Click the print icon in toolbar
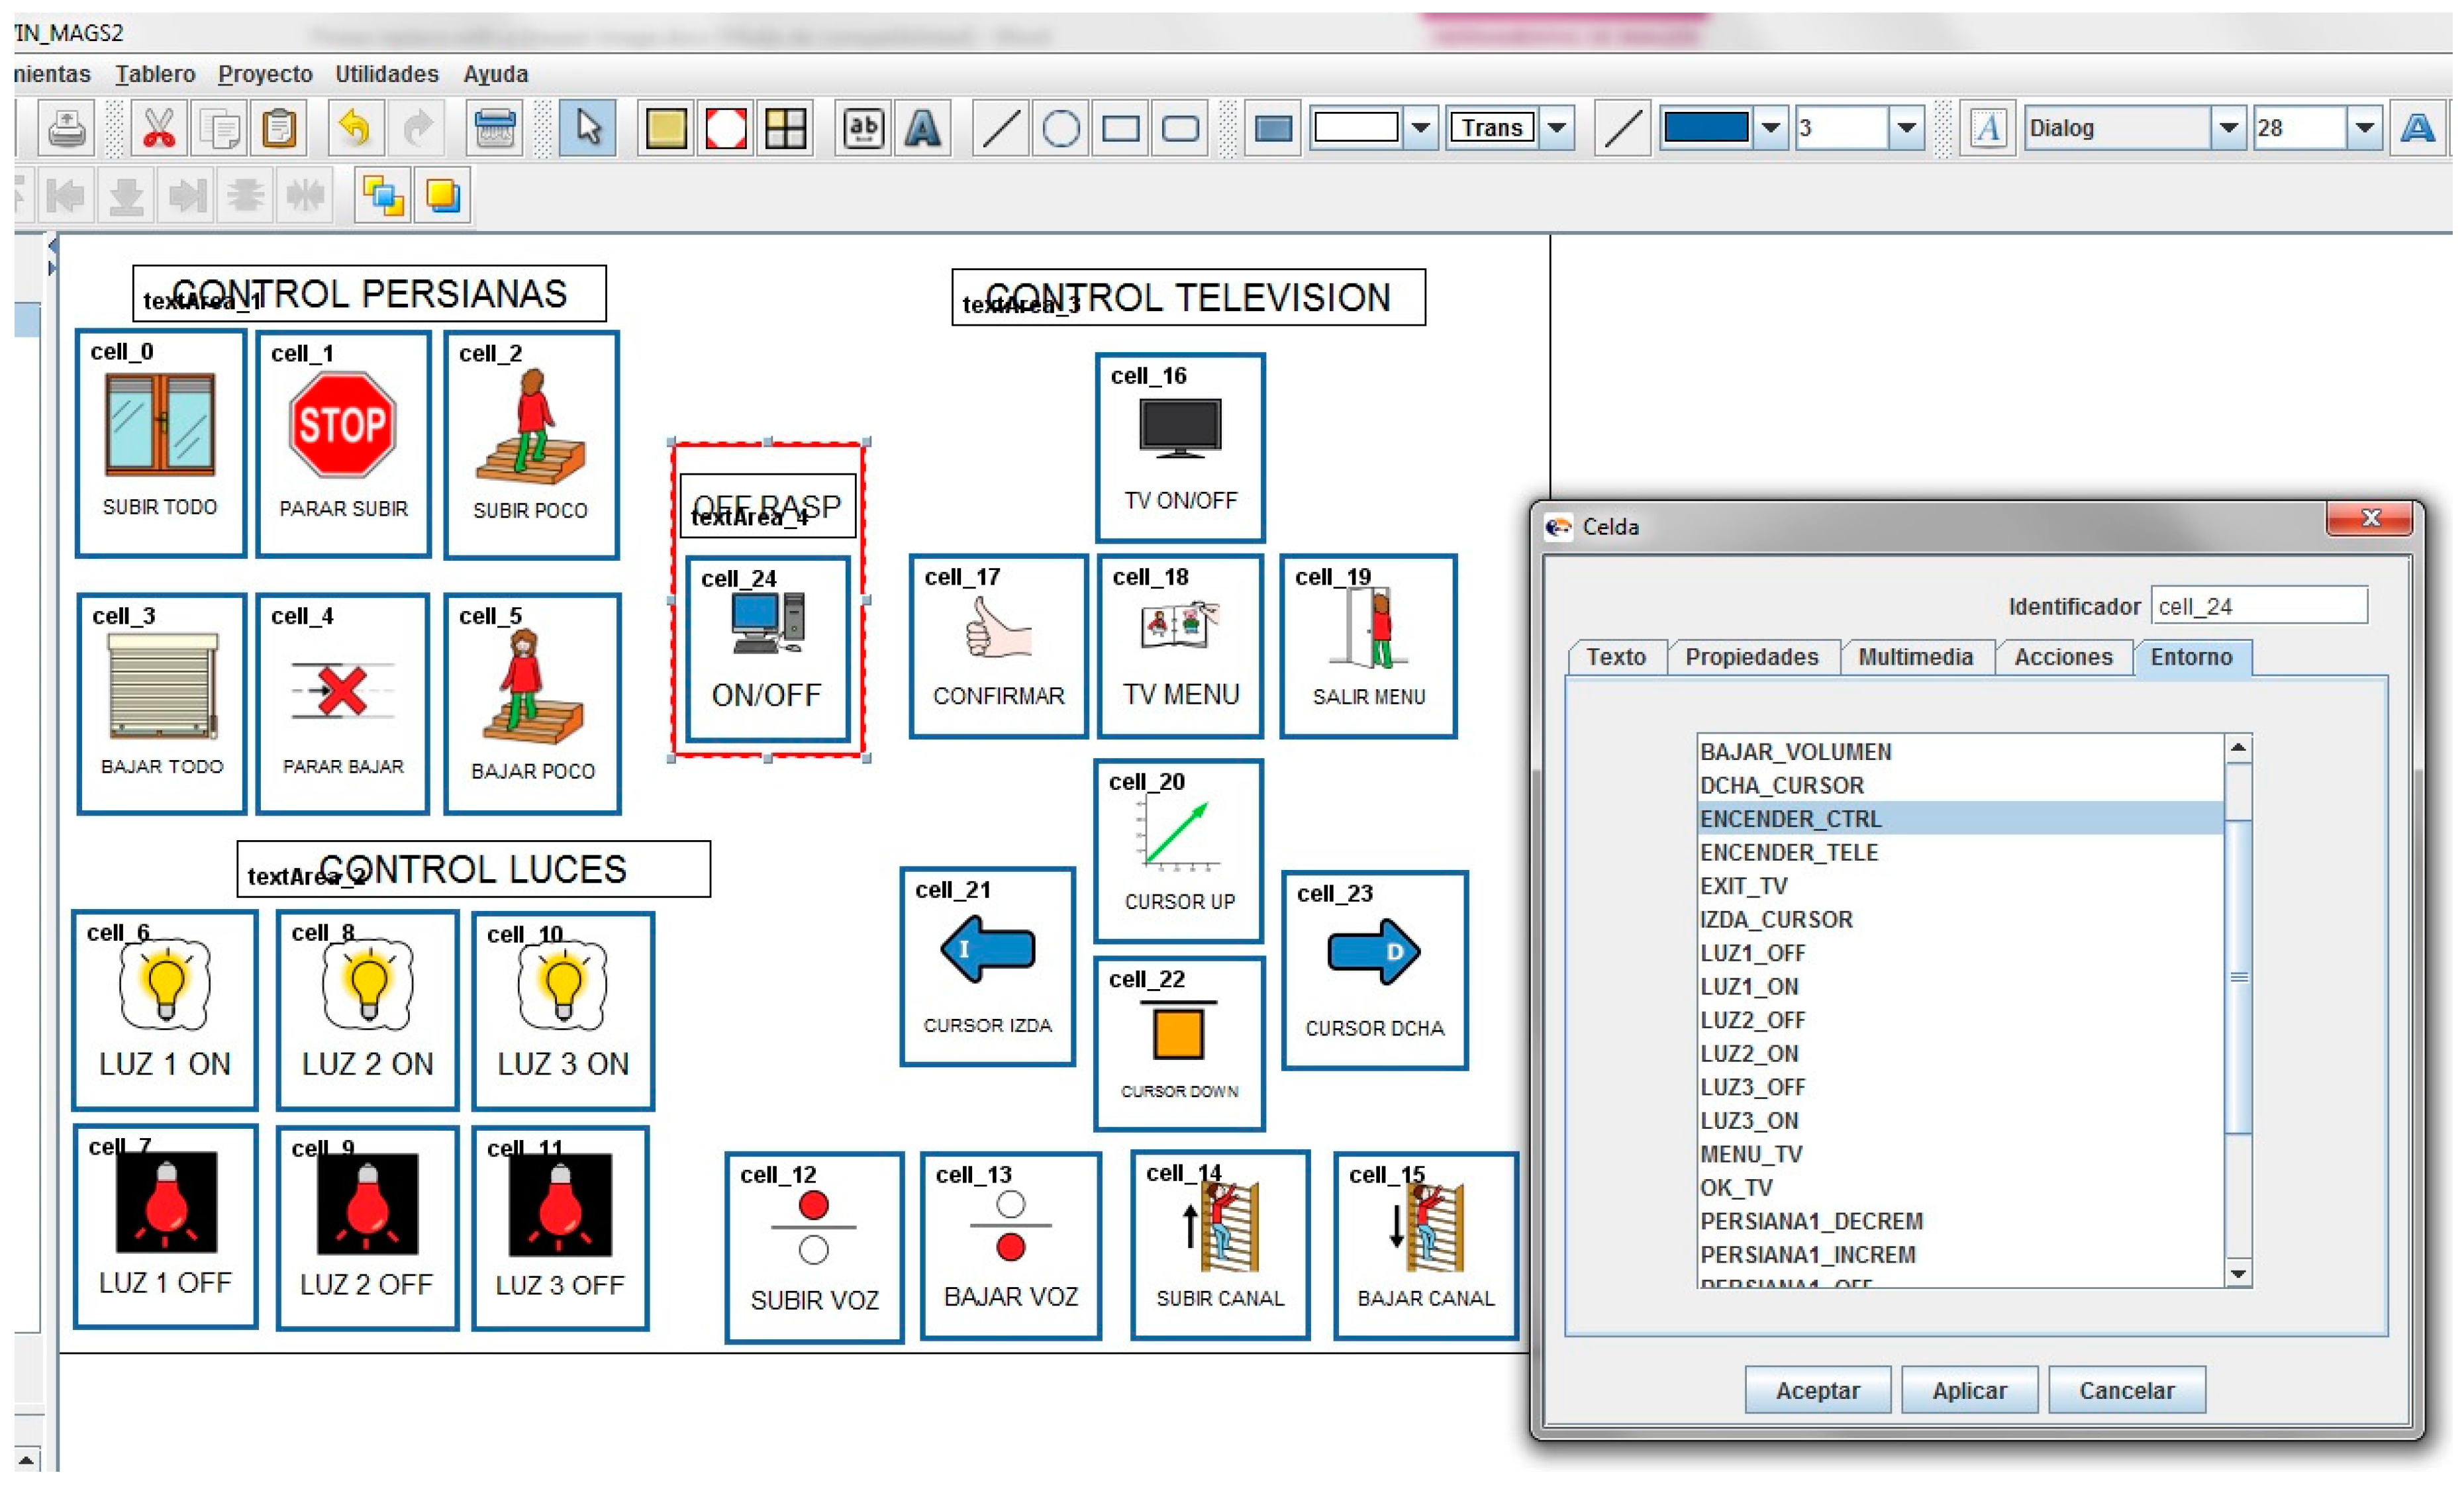2464x1485 pixels. 67,129
